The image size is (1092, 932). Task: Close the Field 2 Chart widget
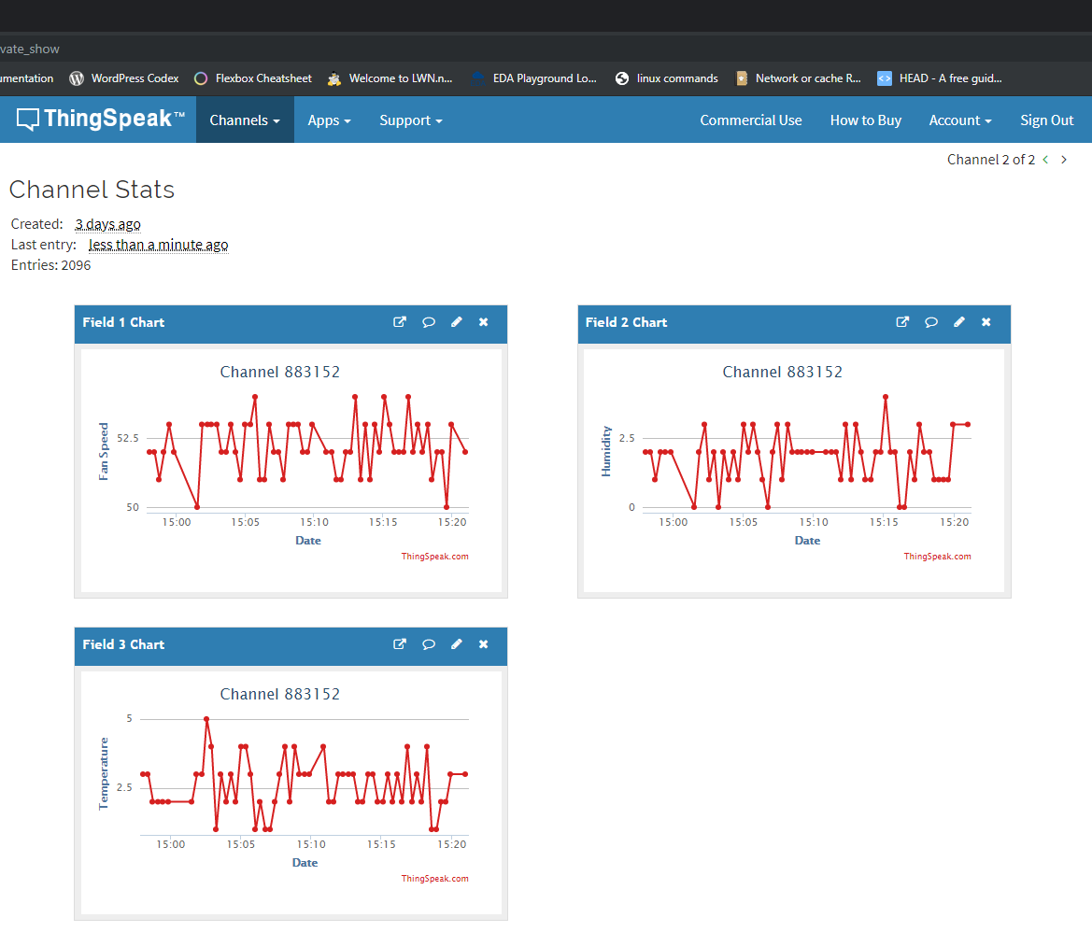[986, 321]
